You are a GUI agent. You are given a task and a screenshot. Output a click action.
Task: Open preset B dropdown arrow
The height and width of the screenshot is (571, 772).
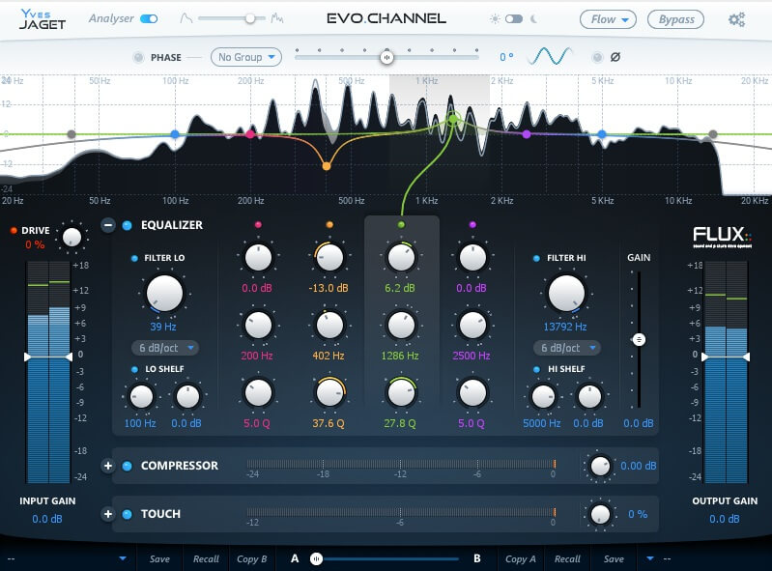pos(650,558)
